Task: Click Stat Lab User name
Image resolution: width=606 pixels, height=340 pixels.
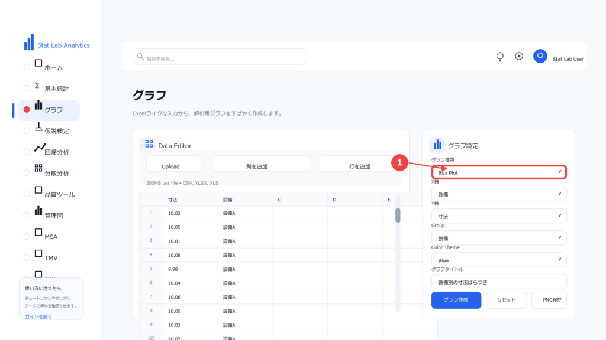Action: (568, 59)
